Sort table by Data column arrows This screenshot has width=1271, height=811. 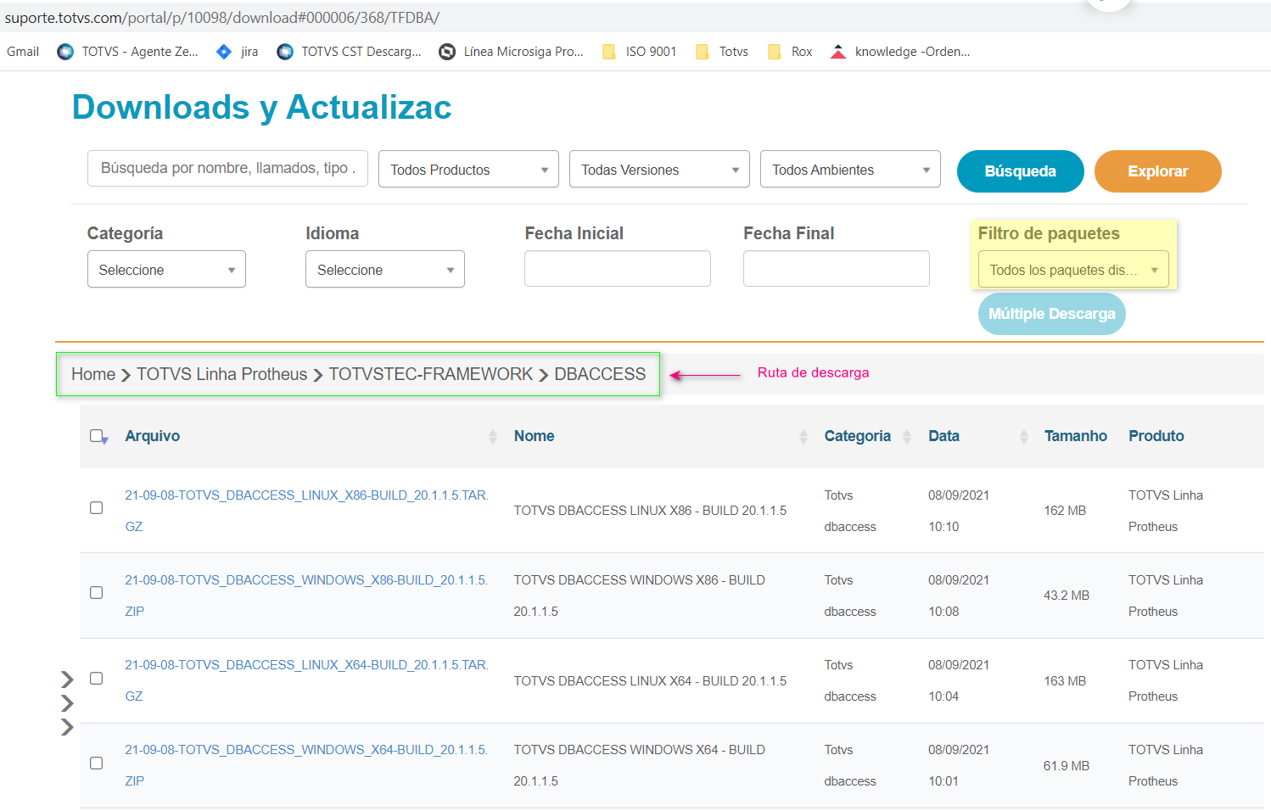pos(1024,437)
